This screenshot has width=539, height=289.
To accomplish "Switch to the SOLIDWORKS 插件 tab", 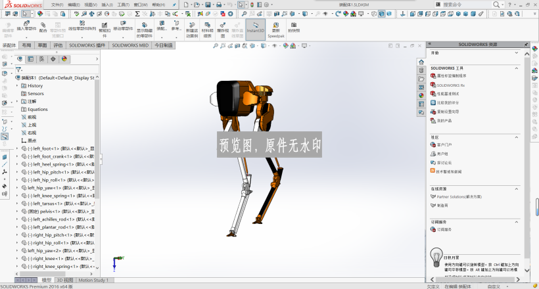I will tap(87, 45).
